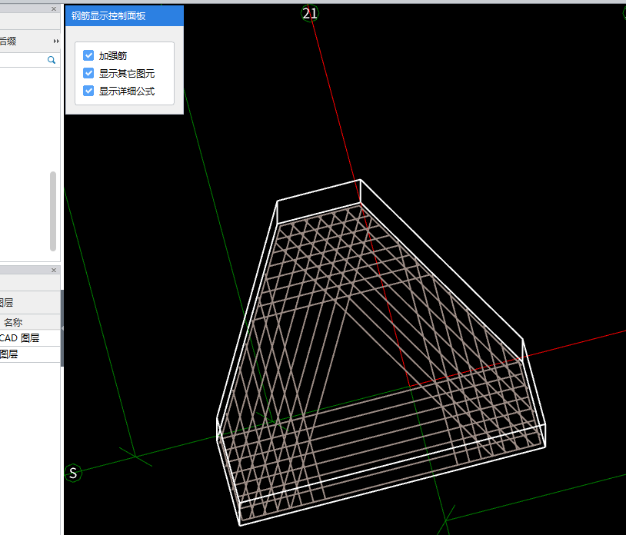626x535 pixels.
Task: Click the axis label S marker
Action: [73, 474]
